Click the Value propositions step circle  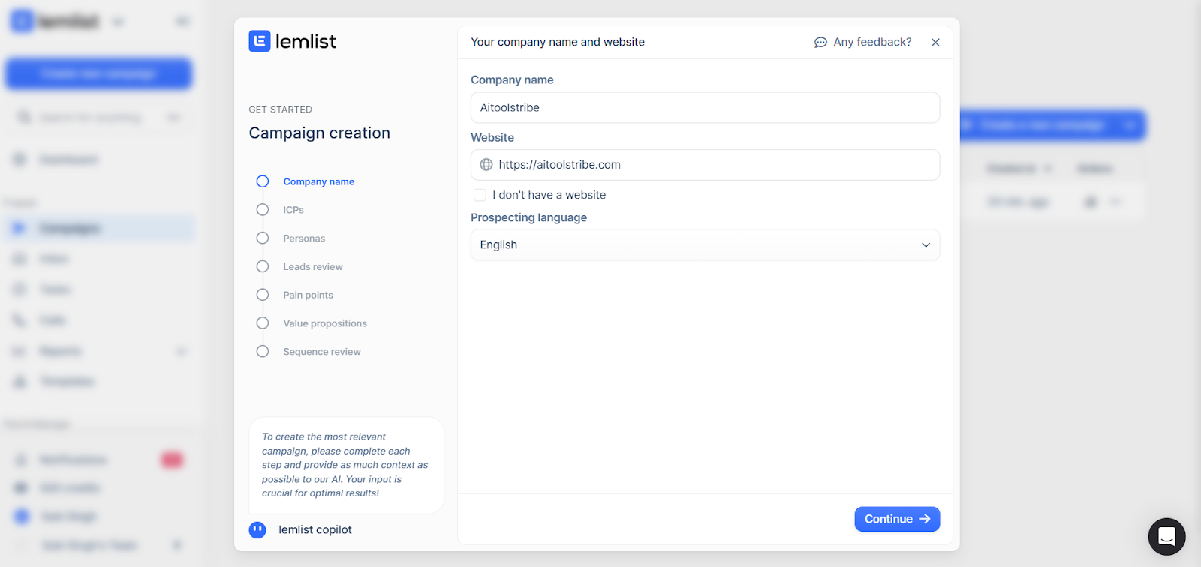[263, 323]
